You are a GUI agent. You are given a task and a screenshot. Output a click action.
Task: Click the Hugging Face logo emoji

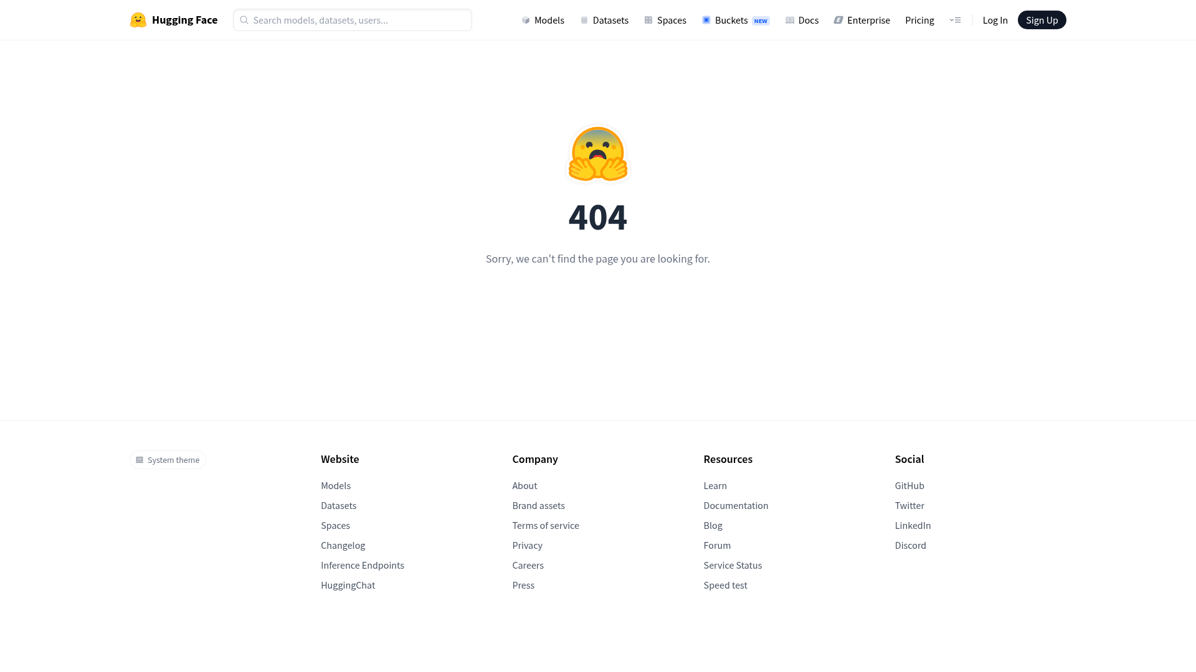click(138, 20)
